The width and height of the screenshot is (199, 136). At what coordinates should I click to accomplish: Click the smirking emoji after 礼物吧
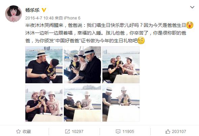pos(141,41)
